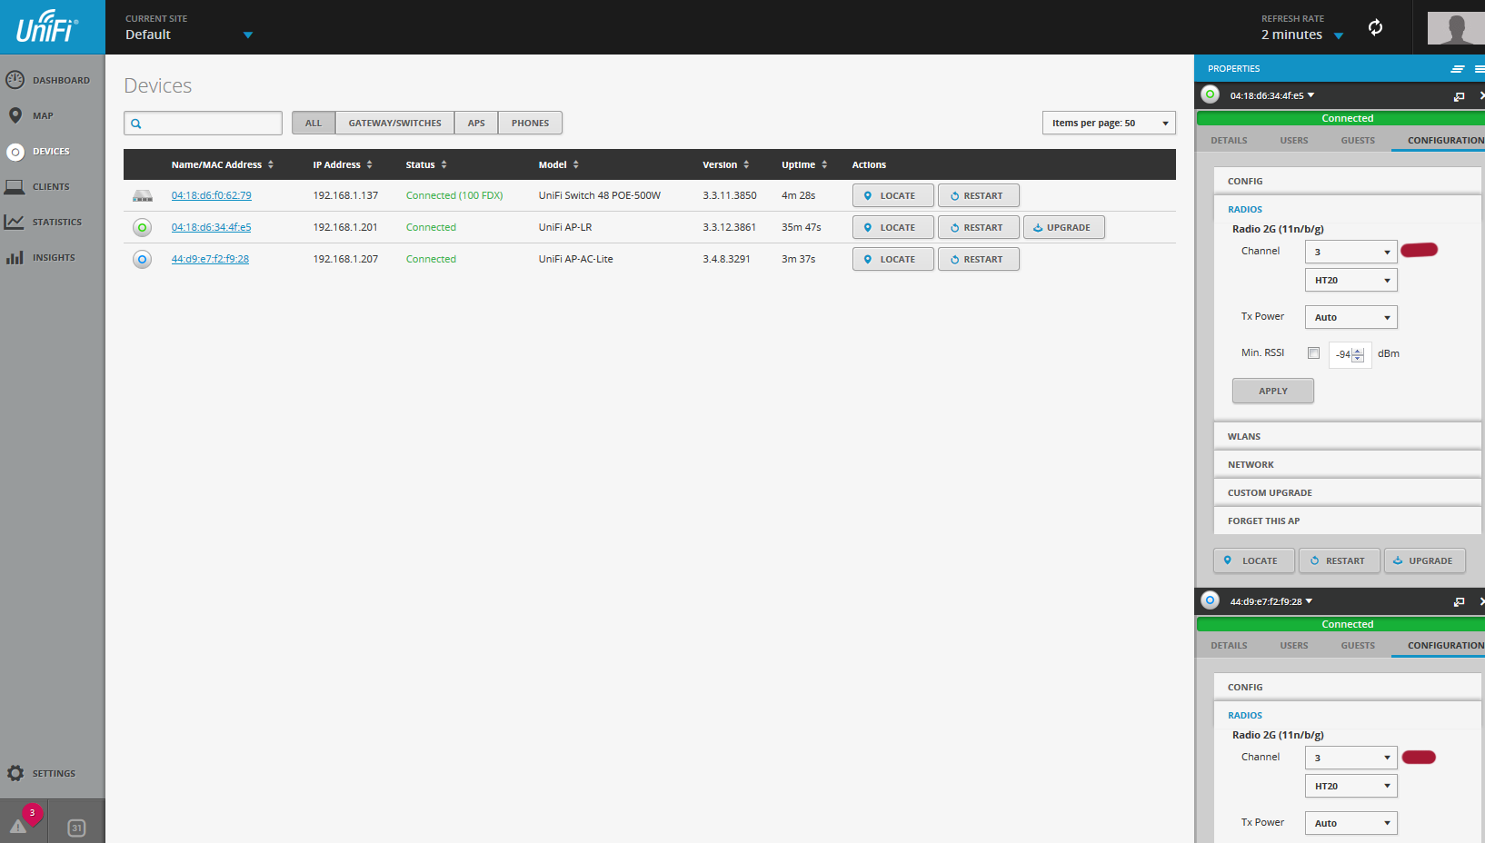Viewport: 1485px width, 843px height.
Task: Click Upgrade button for UniFi AP-LR row
Action: 1063,227
